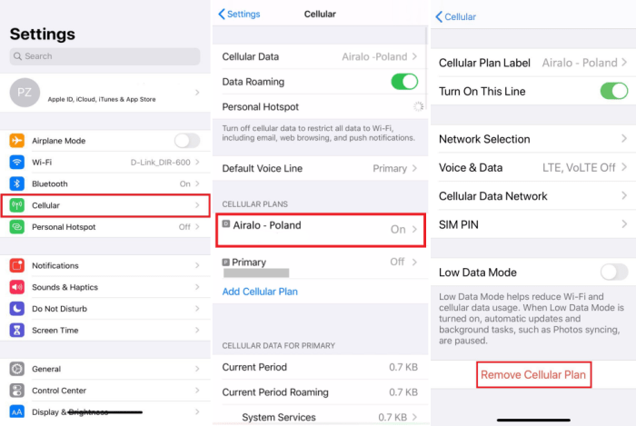Image resolution: width=636 pixels, height=426 pixels.
Task: Open the Default Voice Line selector
Action: point(320,168)
